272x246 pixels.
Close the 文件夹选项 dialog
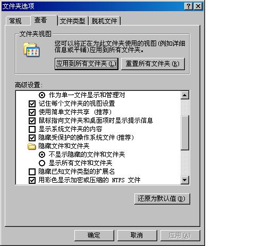tap(198, 6)
